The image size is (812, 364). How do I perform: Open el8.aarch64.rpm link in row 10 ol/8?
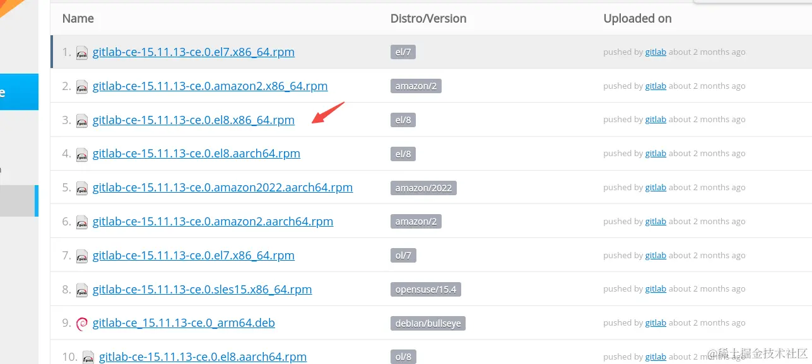click(x=203, y=356)
